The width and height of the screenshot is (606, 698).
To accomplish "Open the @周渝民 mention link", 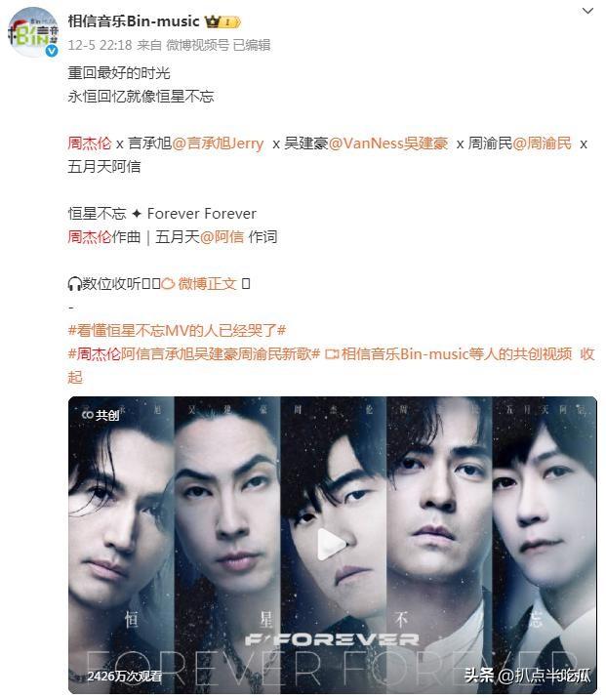I will tap(542, 144).
